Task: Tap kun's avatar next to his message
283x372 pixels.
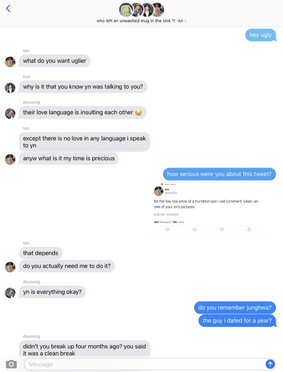Action: (x=10, y=88)
